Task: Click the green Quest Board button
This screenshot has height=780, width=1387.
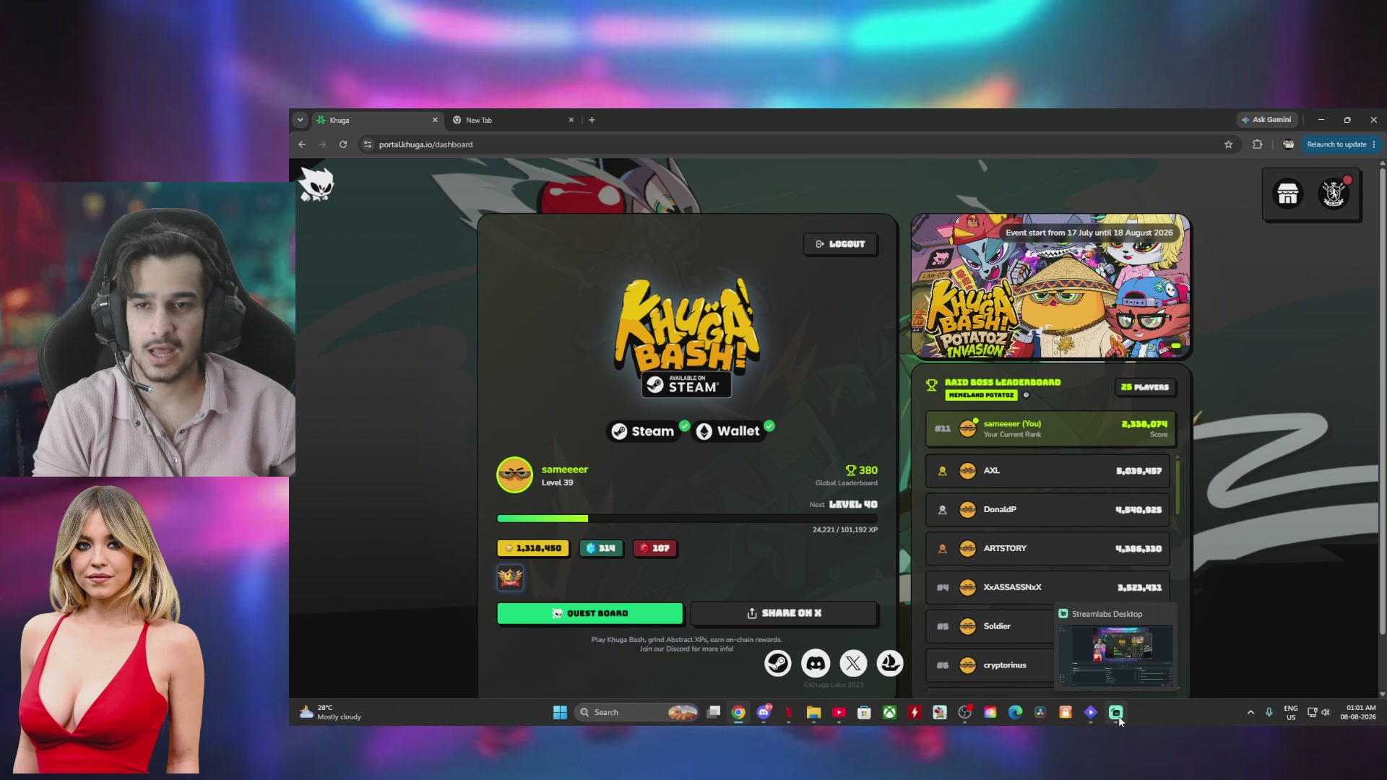Action: click(589, 613)
